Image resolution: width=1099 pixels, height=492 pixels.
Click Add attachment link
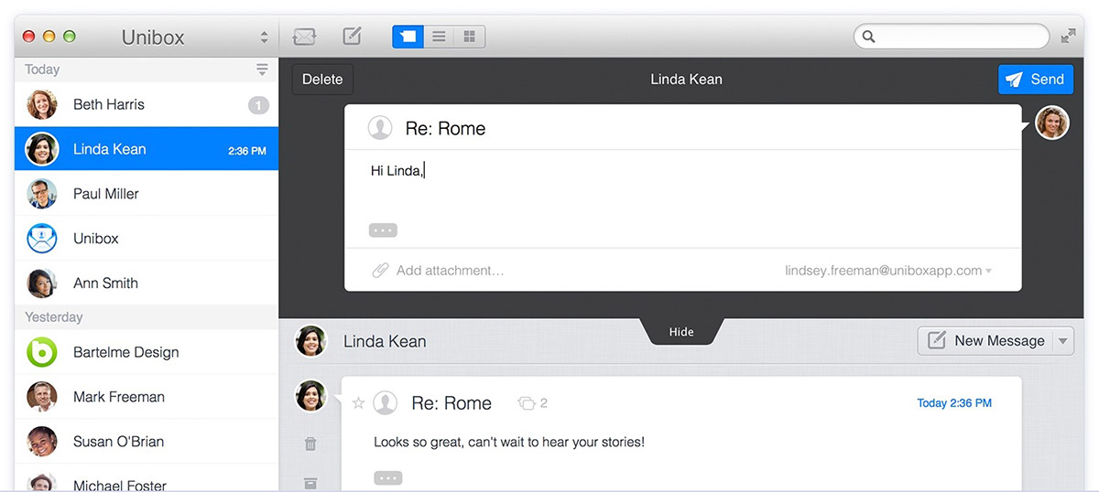[450, 271]
